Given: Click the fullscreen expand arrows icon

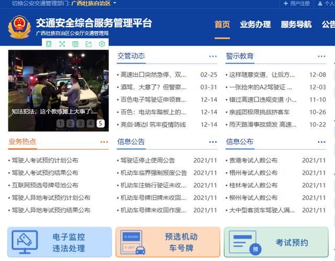Looking at the screenshot, I should tap(62, 44).
